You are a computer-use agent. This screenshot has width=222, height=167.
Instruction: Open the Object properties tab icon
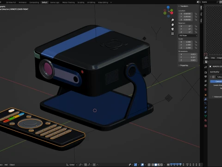coord(205,95)
